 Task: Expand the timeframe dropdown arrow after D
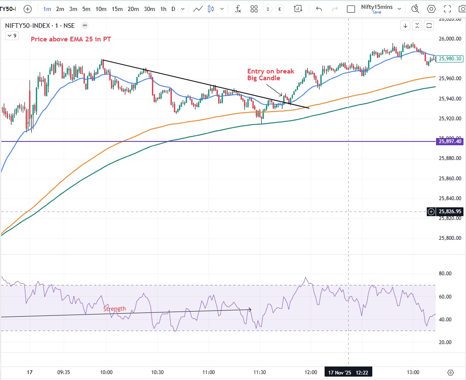(182, 9)
